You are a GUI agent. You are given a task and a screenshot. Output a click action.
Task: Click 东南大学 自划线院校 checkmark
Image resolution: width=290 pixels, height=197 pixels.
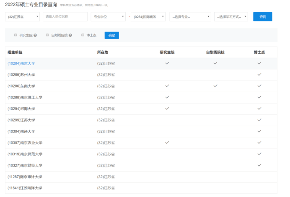coord(215,86)
